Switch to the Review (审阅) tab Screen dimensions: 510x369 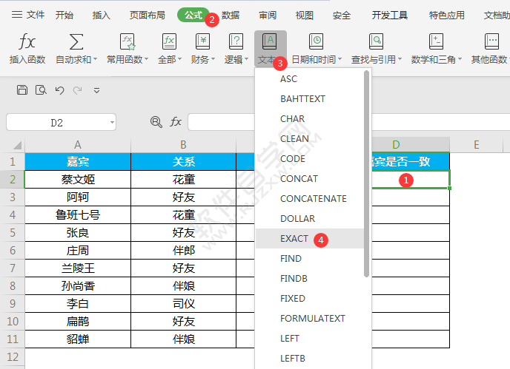pos(268,15)
